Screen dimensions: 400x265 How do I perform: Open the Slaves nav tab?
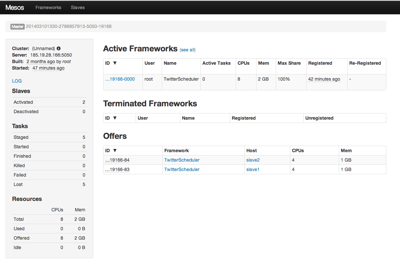(x=78, y=7)
